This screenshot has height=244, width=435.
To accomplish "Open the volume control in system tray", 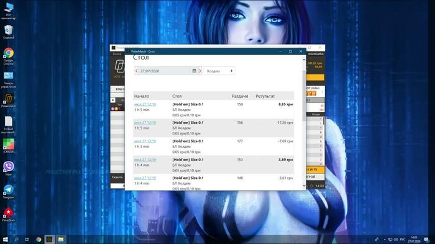I will click(x=396, y=239).
